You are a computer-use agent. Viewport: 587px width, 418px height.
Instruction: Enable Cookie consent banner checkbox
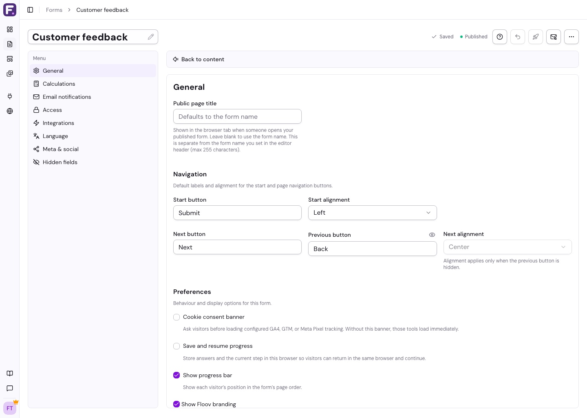(x=177, y=317)
